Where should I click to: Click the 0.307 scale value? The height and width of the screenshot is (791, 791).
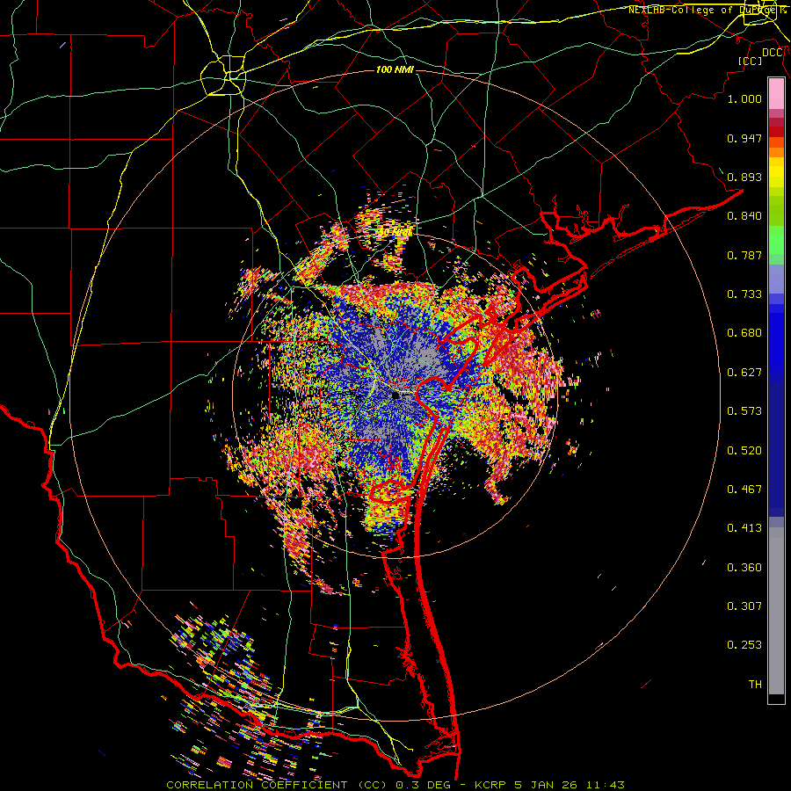point(744,606)
